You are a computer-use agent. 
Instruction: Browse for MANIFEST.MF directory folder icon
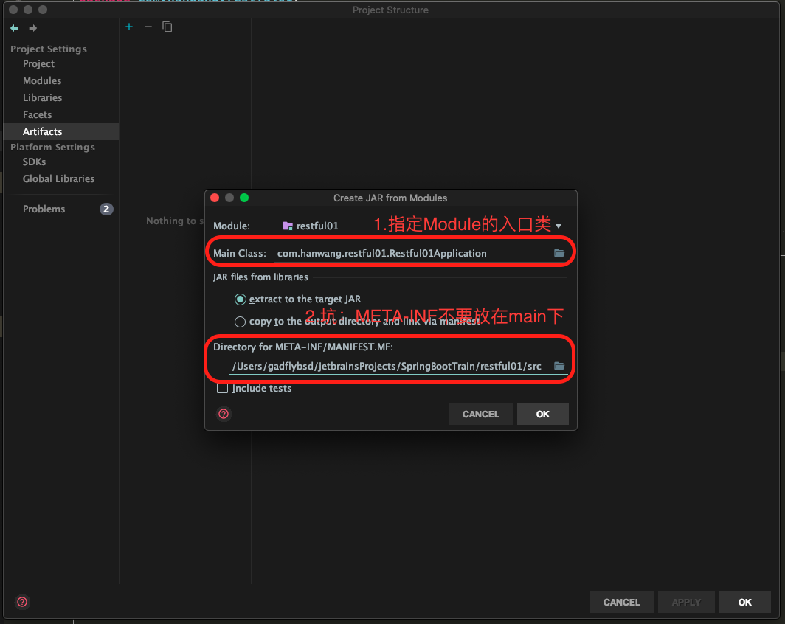[x=559, y=366]
